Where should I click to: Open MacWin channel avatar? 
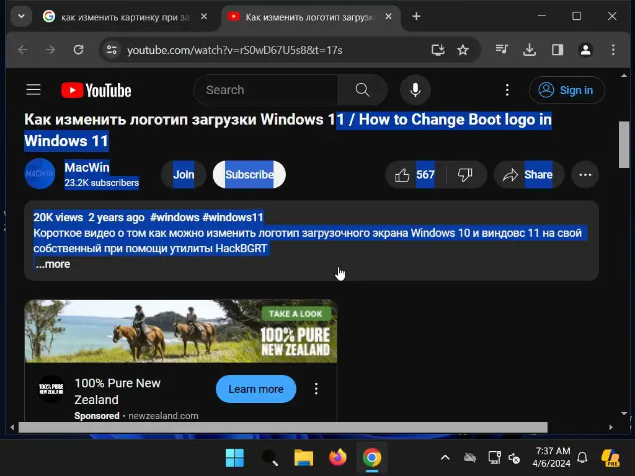pos(40,174)
